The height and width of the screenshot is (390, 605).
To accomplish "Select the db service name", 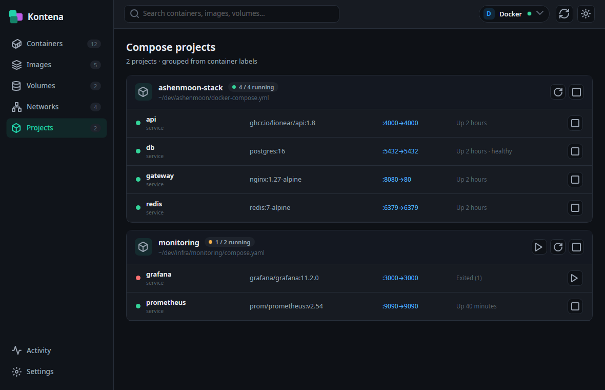I will (150, 147).
